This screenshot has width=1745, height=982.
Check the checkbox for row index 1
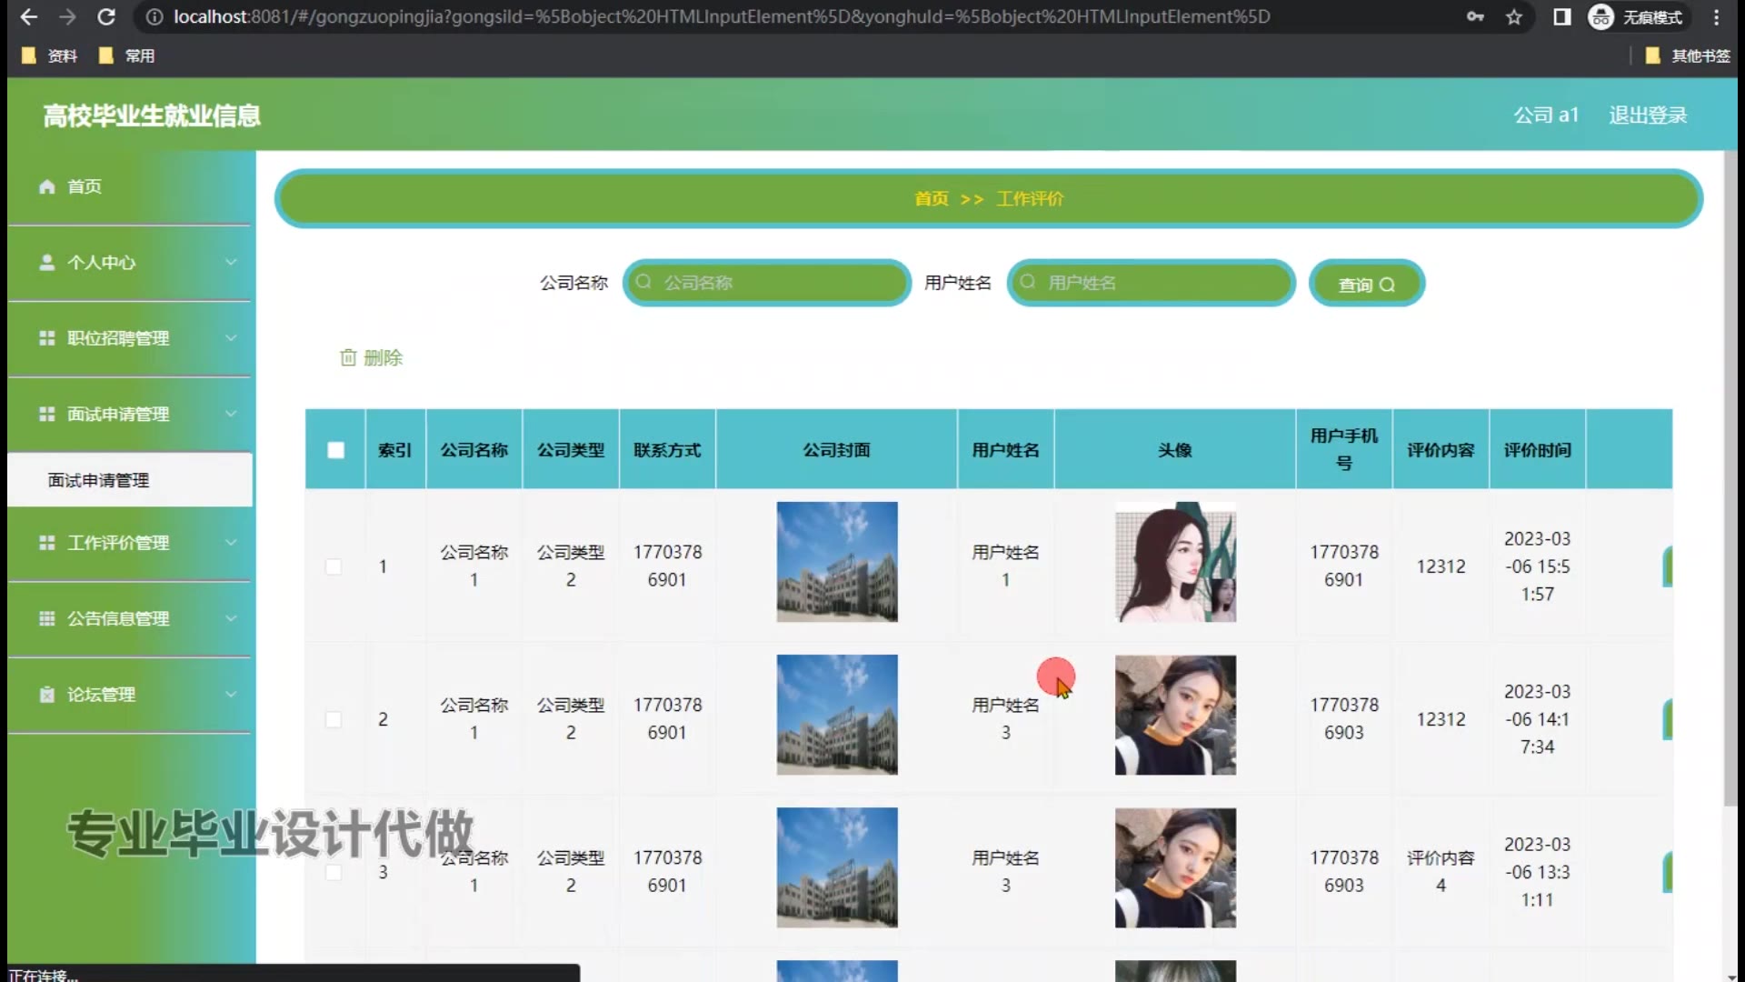pyautogui.click(x=334, y=566)
